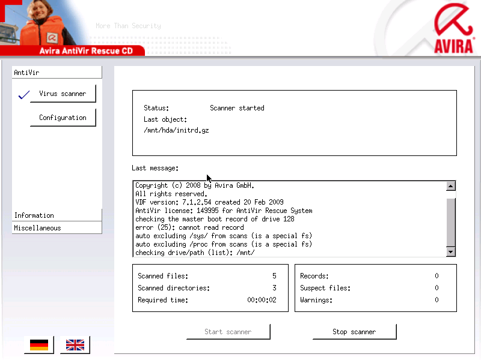Click the 'All rights reserved.' log line
The image size is (481, 360).
[171, 194]
